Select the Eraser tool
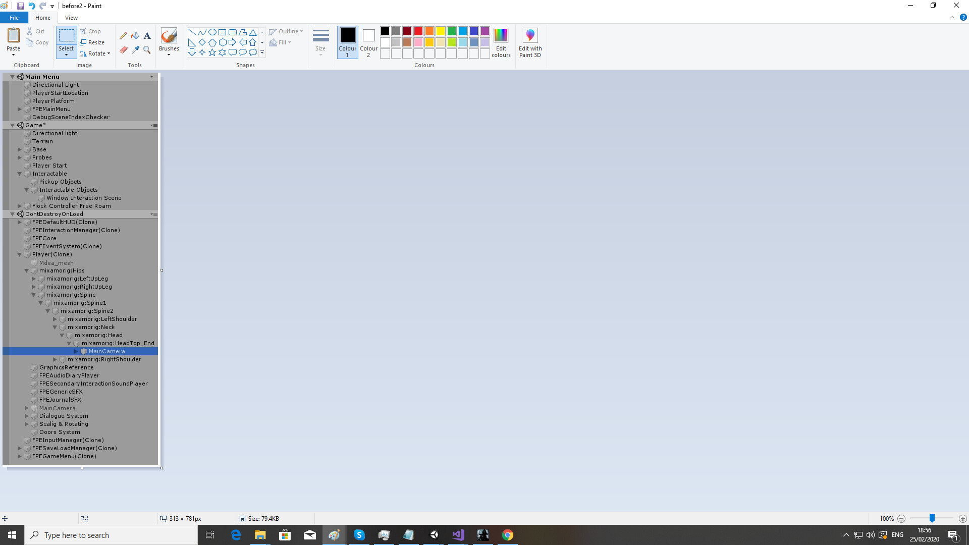This screenshot has width=969, height=545. (x=123, y=49)
